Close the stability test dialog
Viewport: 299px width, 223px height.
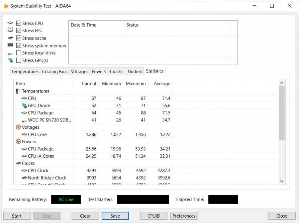tap(282, 216)
